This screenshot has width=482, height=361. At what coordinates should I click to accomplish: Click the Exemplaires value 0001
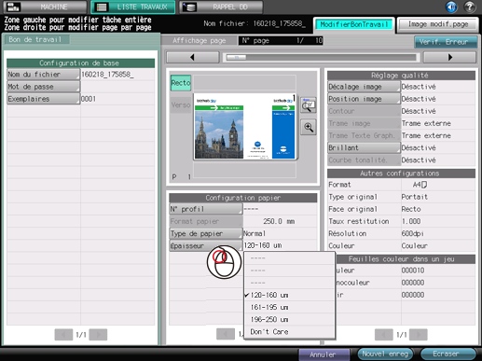click(x=89, y=99)
